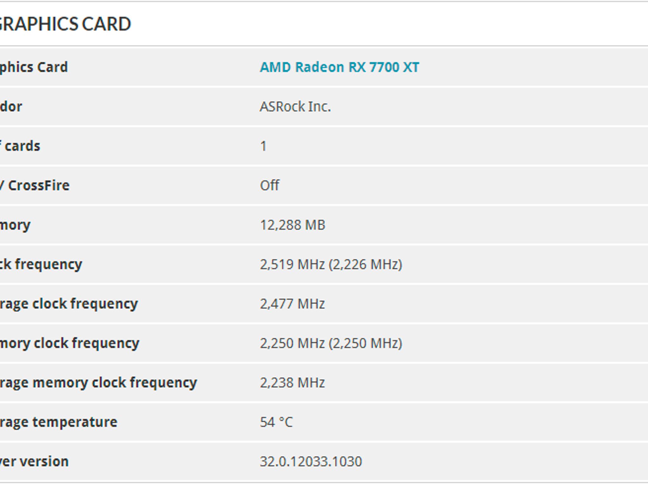Select the 2,519 MHz (2,226 MHz) clock value
Viewport: 648px width, 486px height.
pyautogui.click(x=331, y=264)
